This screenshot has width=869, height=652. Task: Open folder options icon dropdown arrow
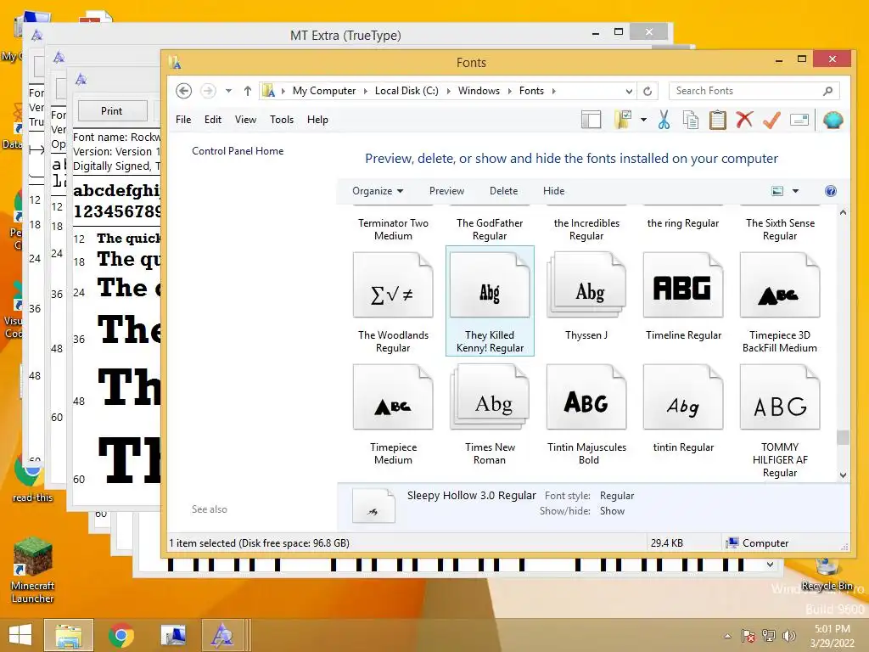[x=643, y=120]
